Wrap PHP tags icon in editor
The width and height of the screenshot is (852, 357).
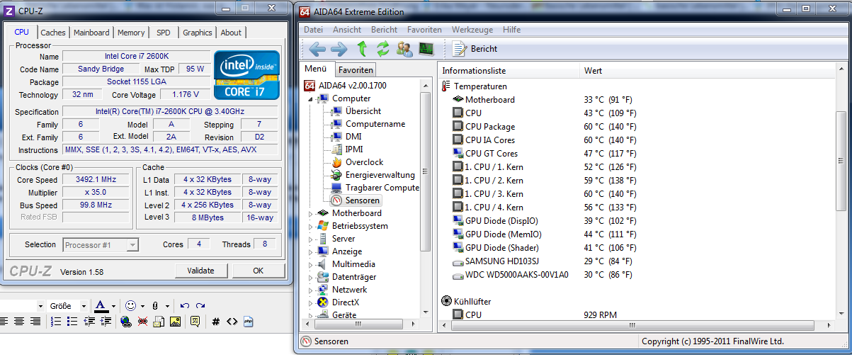(249, 322)
